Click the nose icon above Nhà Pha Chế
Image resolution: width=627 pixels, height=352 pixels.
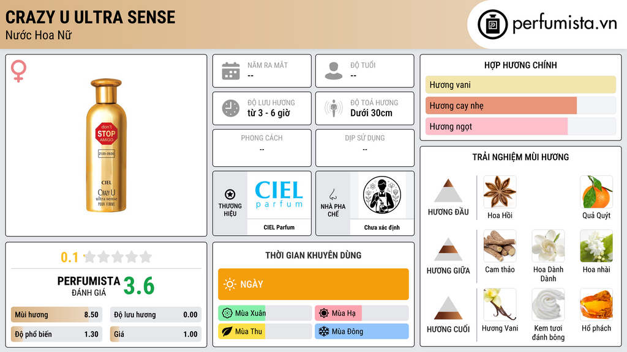tap(332, 194)
